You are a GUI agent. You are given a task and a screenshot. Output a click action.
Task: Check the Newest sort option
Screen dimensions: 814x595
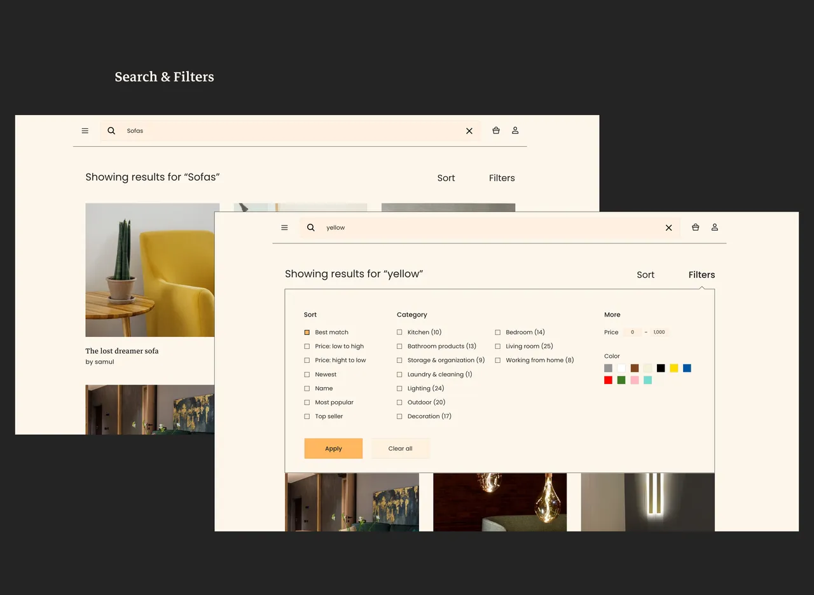(307, 374)
